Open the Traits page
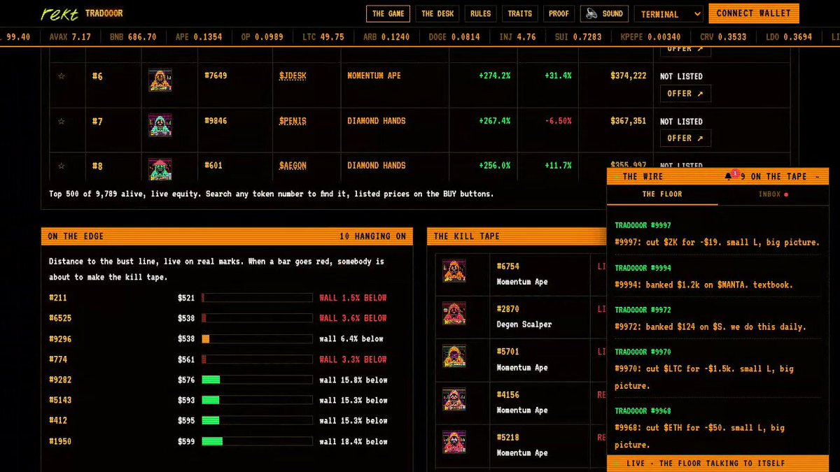Viewport: 840px width, 472px height. [520, 13]
